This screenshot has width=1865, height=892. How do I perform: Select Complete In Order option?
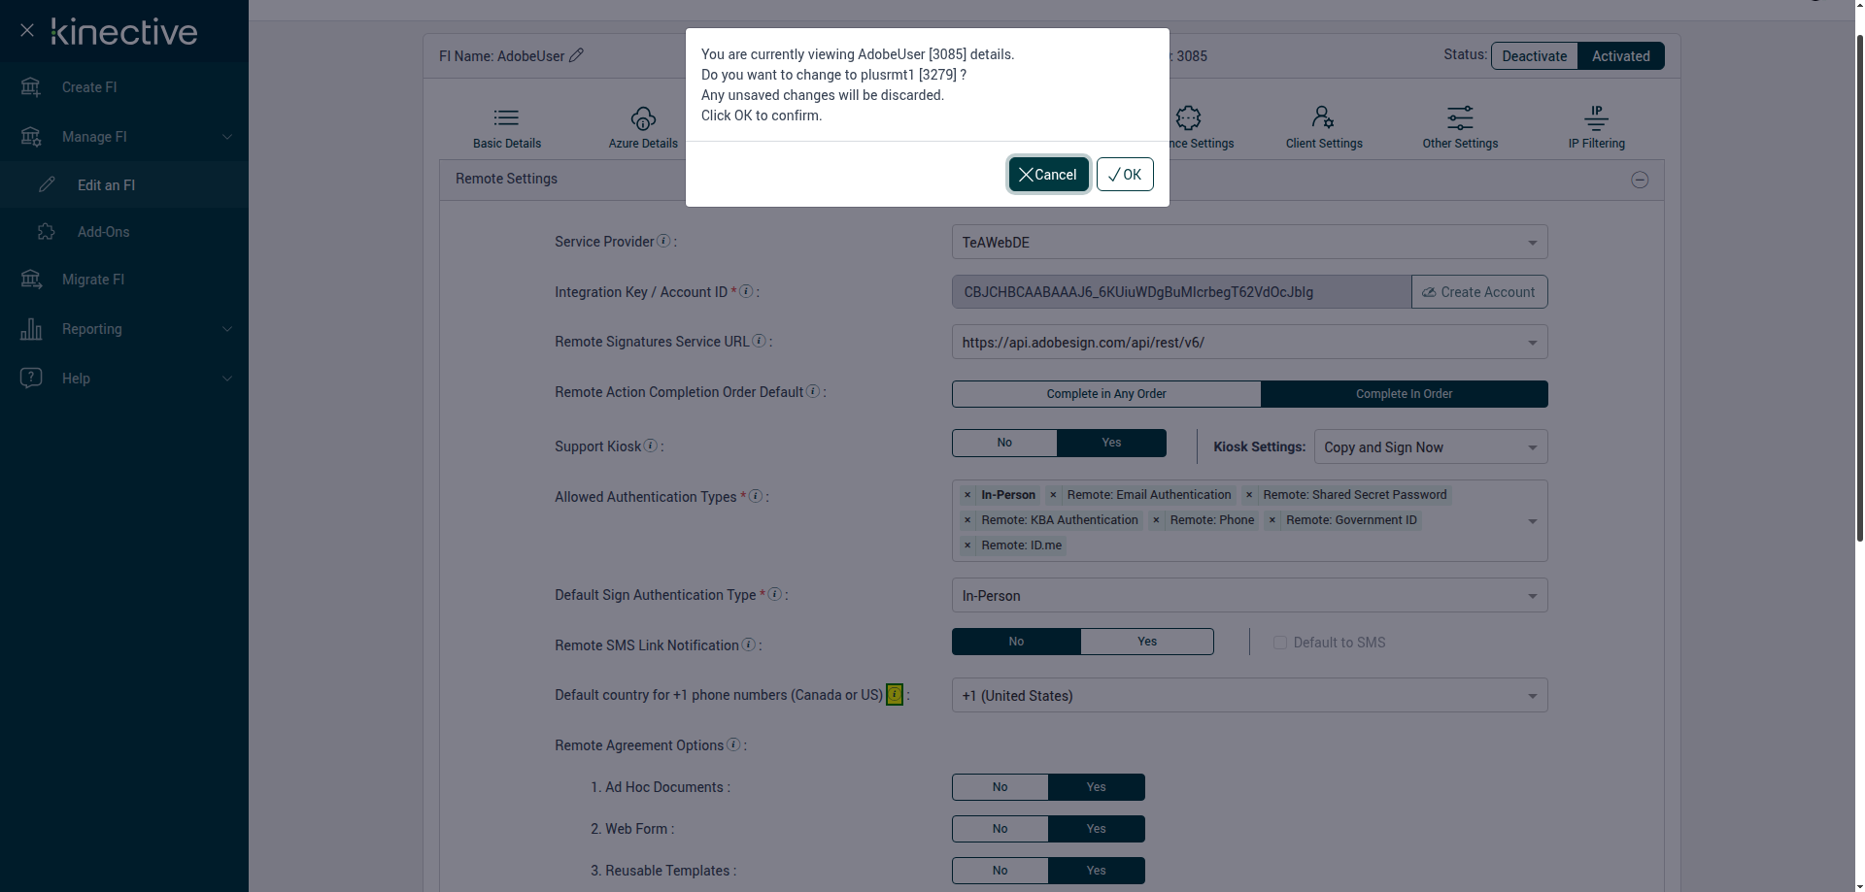click(x=1404, y=394)
